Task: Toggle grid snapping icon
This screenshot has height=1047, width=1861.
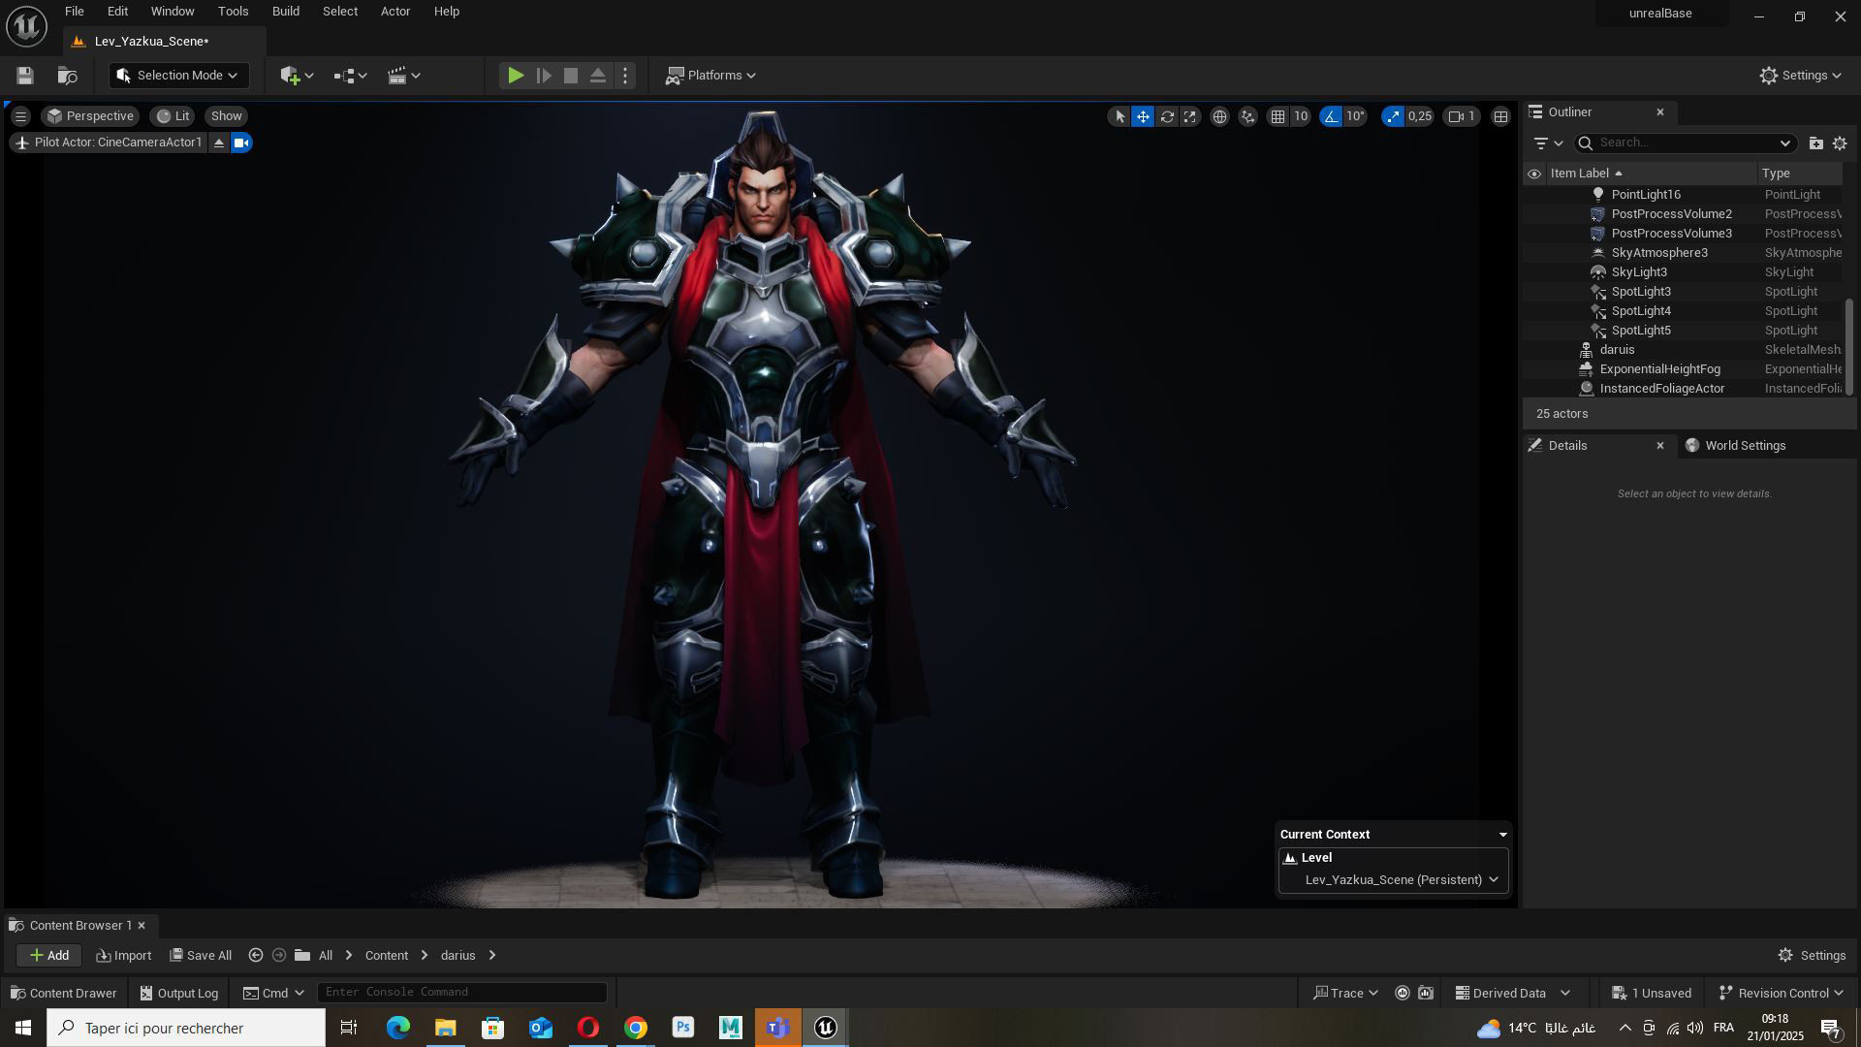Action: pos(1277,116)
